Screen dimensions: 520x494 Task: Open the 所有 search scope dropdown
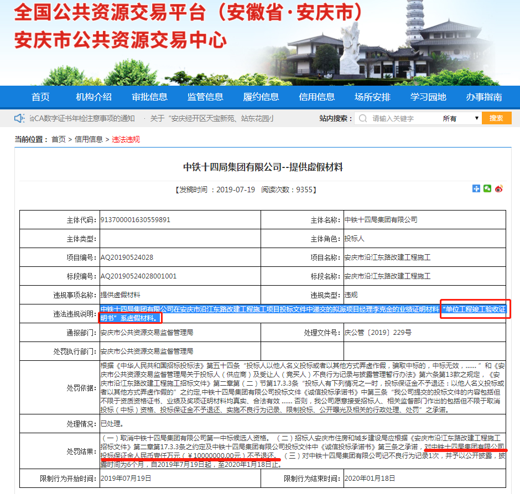click(x=460, y=118)
